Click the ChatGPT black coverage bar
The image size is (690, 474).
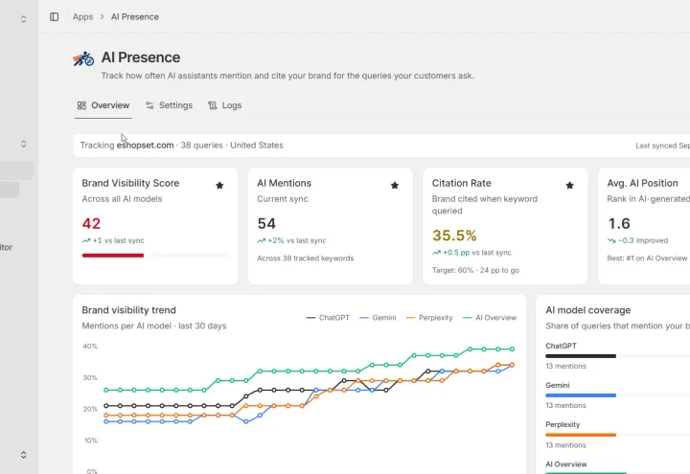(x=581, y=356)
